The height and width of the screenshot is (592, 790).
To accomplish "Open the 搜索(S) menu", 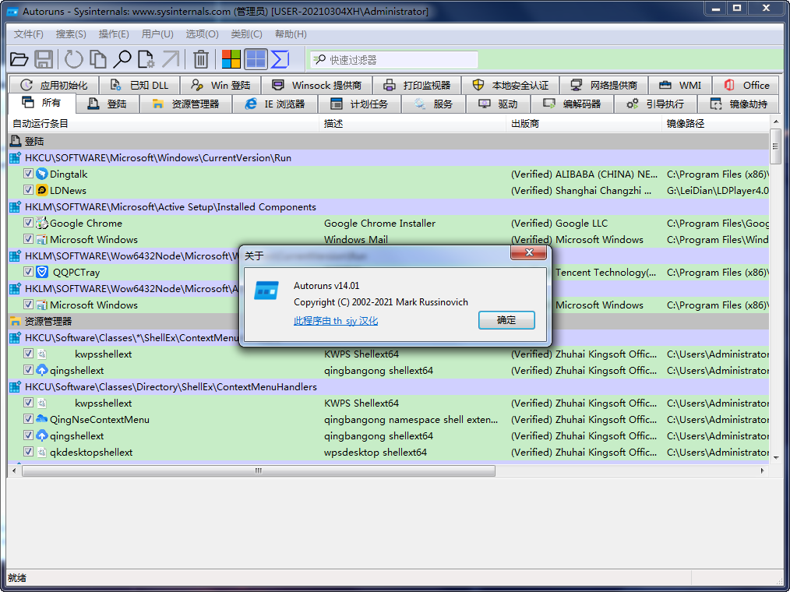I will [71, 34].
